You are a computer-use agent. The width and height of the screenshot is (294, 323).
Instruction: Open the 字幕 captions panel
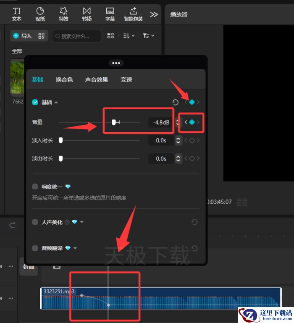110,14
